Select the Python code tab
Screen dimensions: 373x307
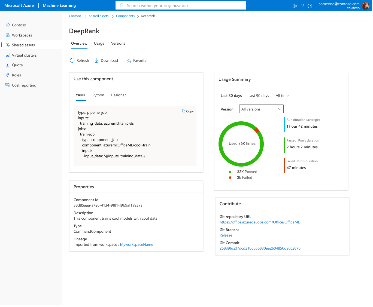(98, 95)
